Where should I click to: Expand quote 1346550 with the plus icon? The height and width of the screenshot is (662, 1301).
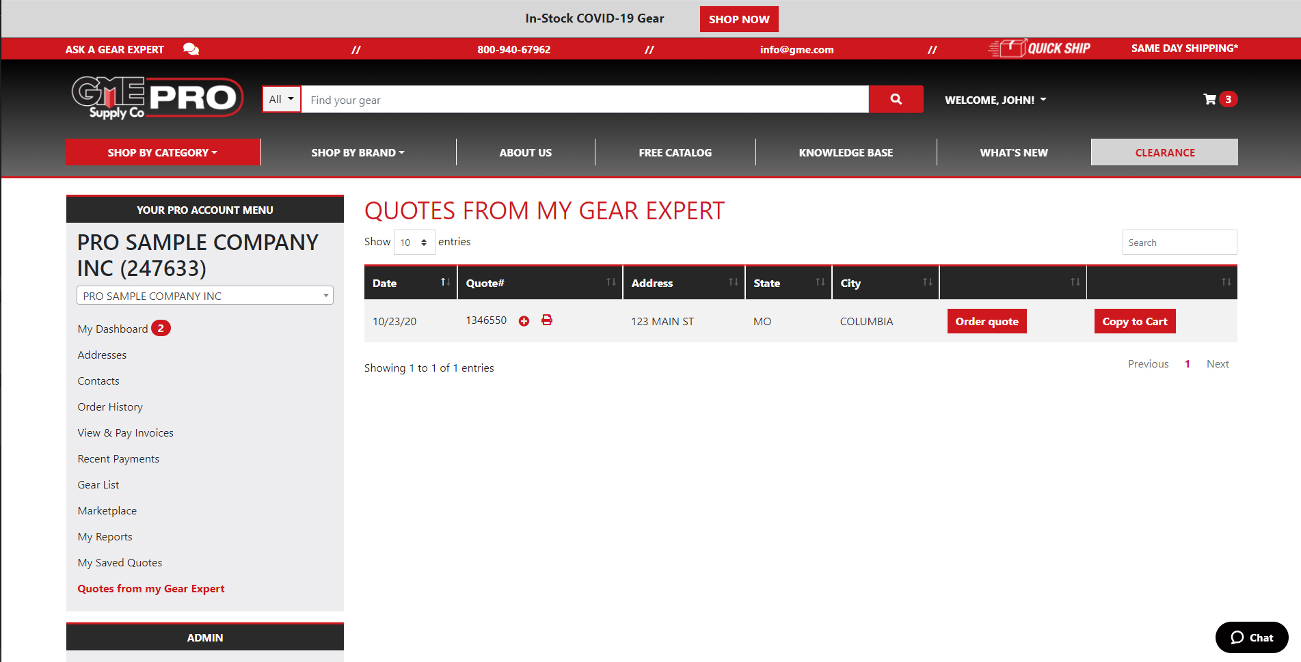(x=524, y=321)
